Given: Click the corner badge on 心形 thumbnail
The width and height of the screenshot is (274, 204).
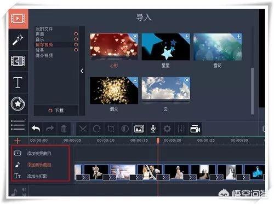Looking at the screenshot, I should pos(135,37).
